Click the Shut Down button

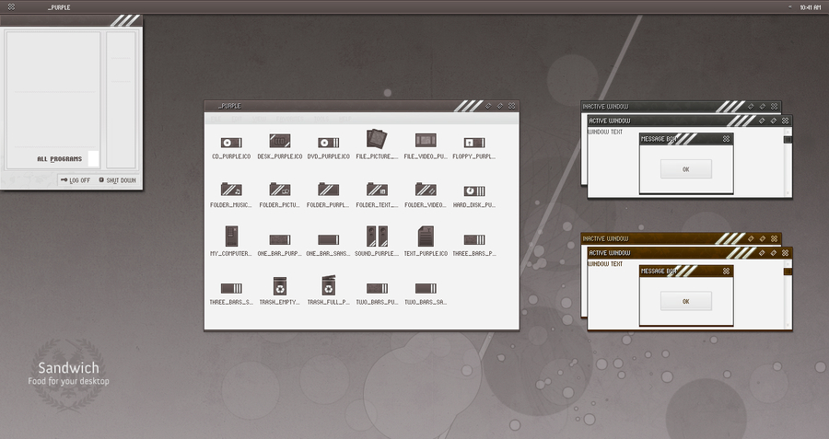(x=117, y=180)
